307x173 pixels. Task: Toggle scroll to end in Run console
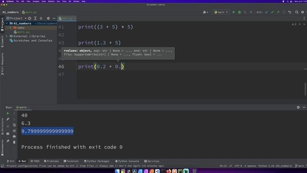14,131
